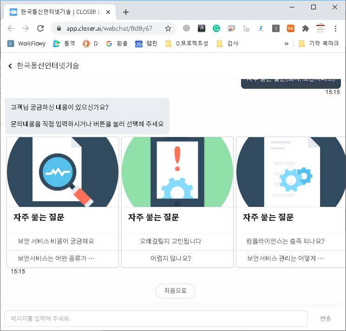Open the rainbow cast-style extension icon
Viewport: 346px width, 331px height.
click(x=231, y=28)
